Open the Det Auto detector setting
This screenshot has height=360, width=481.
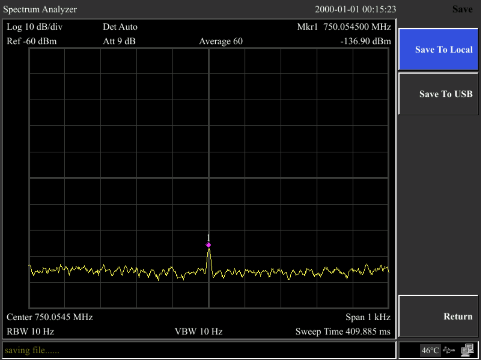tap(120, 27)
